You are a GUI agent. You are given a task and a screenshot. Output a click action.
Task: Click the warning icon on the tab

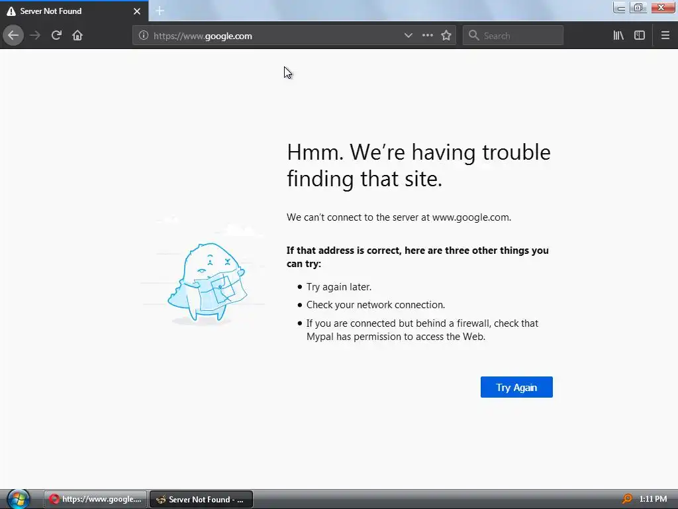coord(11,11)
